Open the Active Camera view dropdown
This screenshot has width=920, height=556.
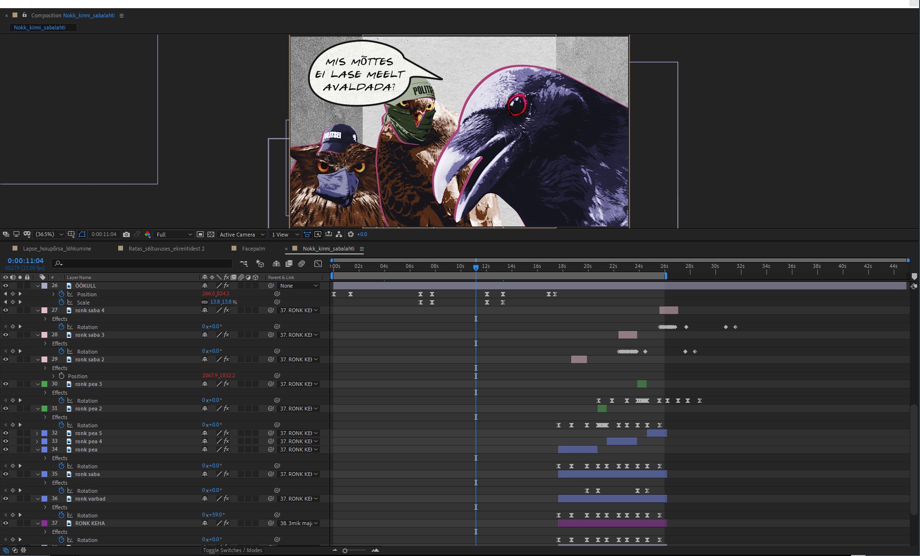click(x=242, y=235)
